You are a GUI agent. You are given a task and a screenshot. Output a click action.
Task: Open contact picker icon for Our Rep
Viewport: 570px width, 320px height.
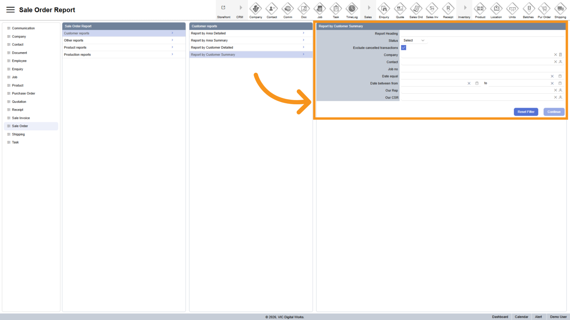560,90
